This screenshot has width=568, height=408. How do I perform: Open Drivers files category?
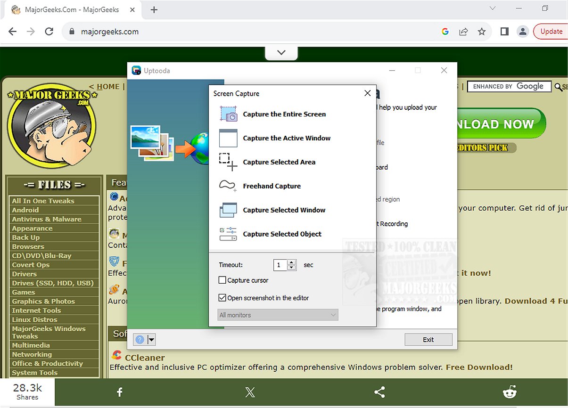tap(24, 274)
